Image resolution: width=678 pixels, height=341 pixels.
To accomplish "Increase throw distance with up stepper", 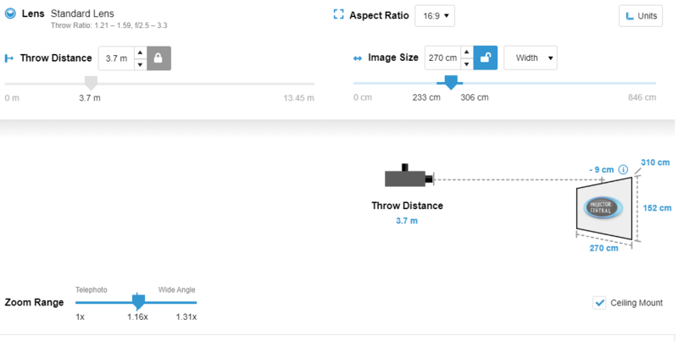I will tap(140, 52).
